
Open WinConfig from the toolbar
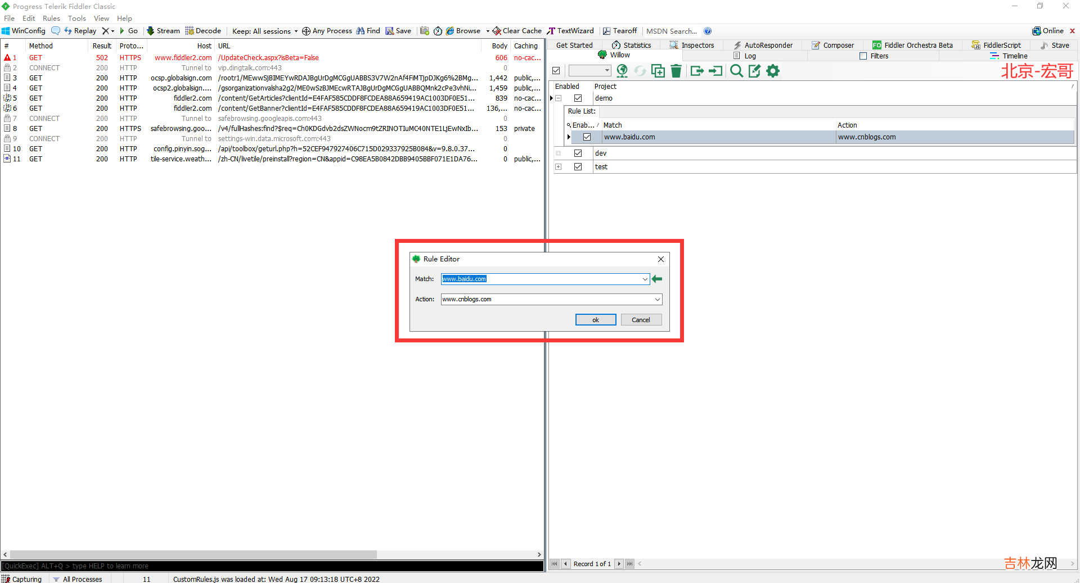pyautogui.click(x=24, y=31)
